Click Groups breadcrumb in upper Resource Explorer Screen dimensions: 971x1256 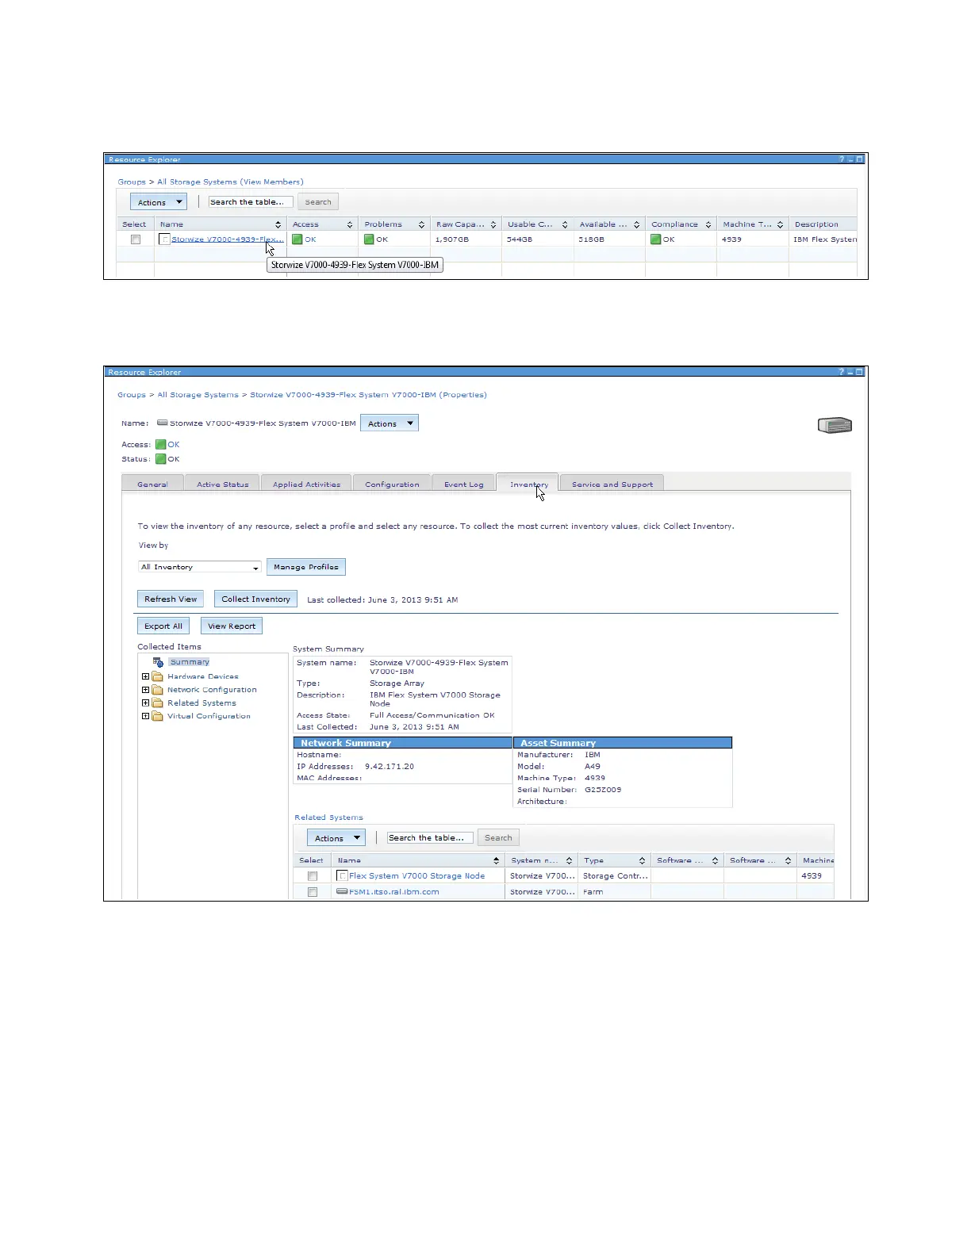(x=132, y=182)
